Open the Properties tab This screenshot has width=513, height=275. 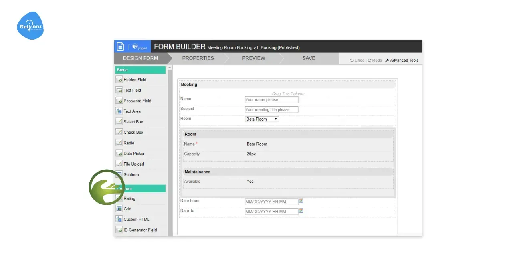pyautogui.click(x=198, y=58)
